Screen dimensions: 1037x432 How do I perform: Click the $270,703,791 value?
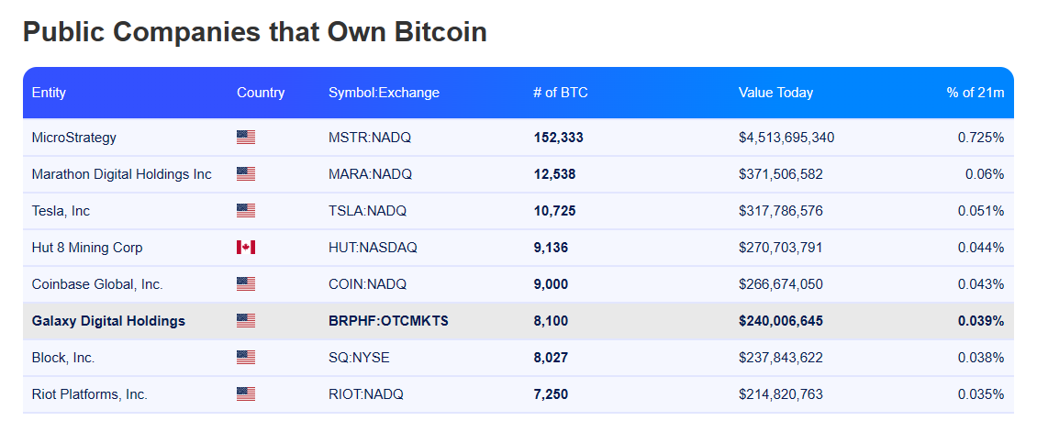pyautogui.click(x=781, y=248)
